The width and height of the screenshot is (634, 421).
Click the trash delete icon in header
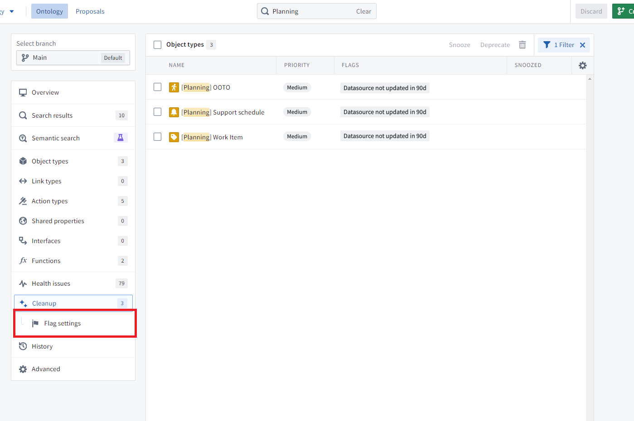pos(522,45)
